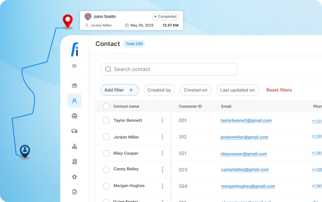The width and height of the screenshot is (322, 202).
Task: Click the Taylor Bennett contact name
Action: pyautogui.click(x=128, y=120)
